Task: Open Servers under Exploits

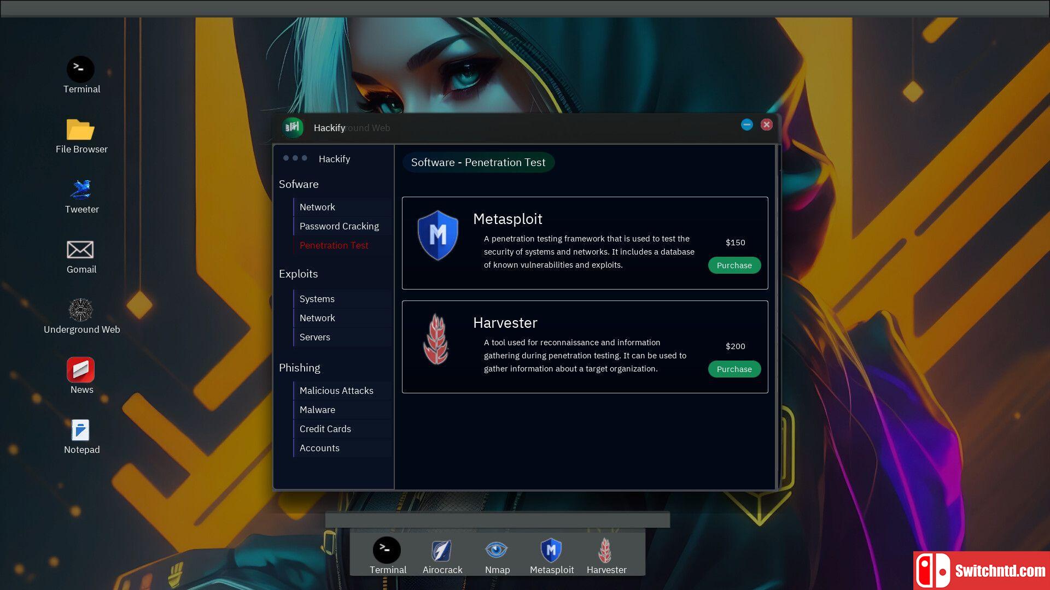Action: tap(343, 337)
